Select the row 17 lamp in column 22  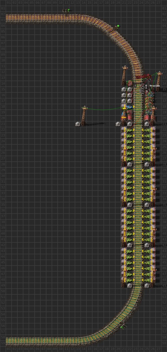[x=129, y=101]
